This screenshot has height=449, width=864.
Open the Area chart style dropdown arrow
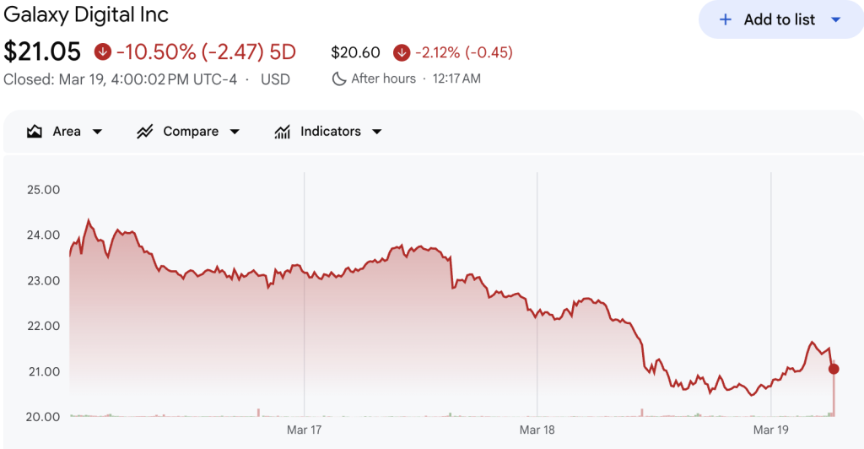[x=97, y=132]
